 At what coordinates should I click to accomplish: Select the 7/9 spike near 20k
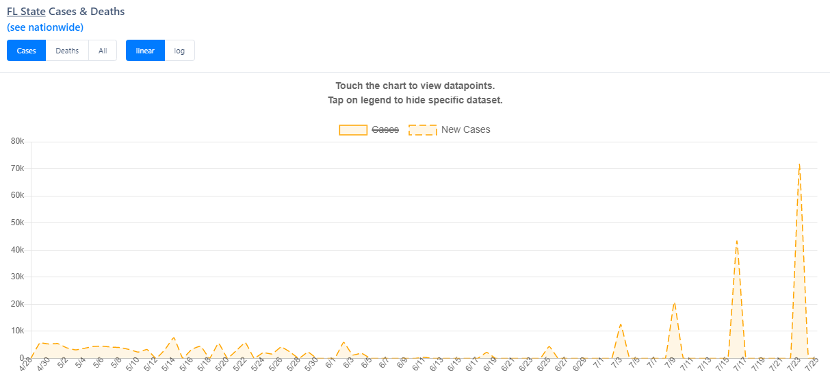click(x=674, y=302)
